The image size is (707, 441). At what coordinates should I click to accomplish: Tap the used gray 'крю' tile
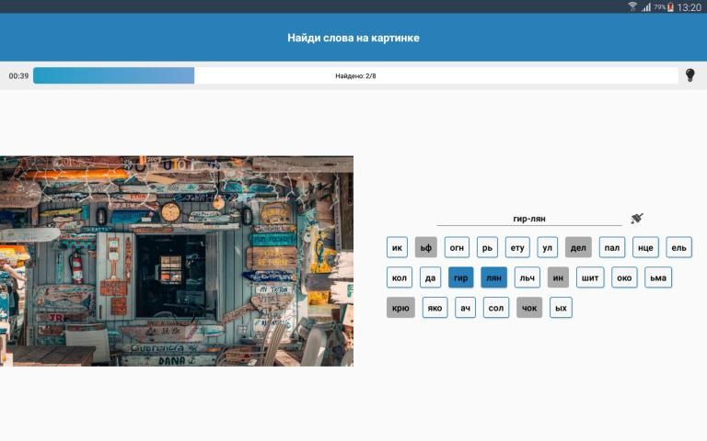point(400,308)
